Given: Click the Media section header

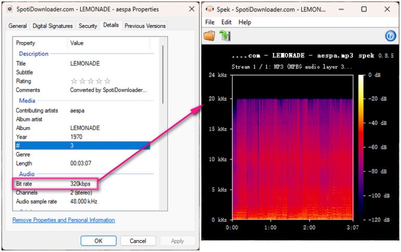Looking at the screenshot, I should 27,100.
